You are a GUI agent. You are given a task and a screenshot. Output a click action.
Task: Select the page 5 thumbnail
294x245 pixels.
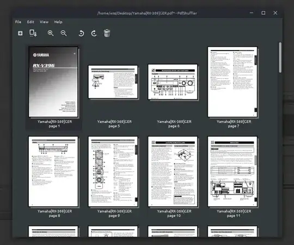(113, 81)
